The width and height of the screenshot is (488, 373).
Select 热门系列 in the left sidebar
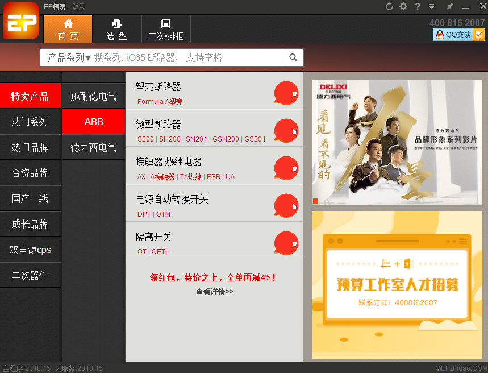pos(30,122)
